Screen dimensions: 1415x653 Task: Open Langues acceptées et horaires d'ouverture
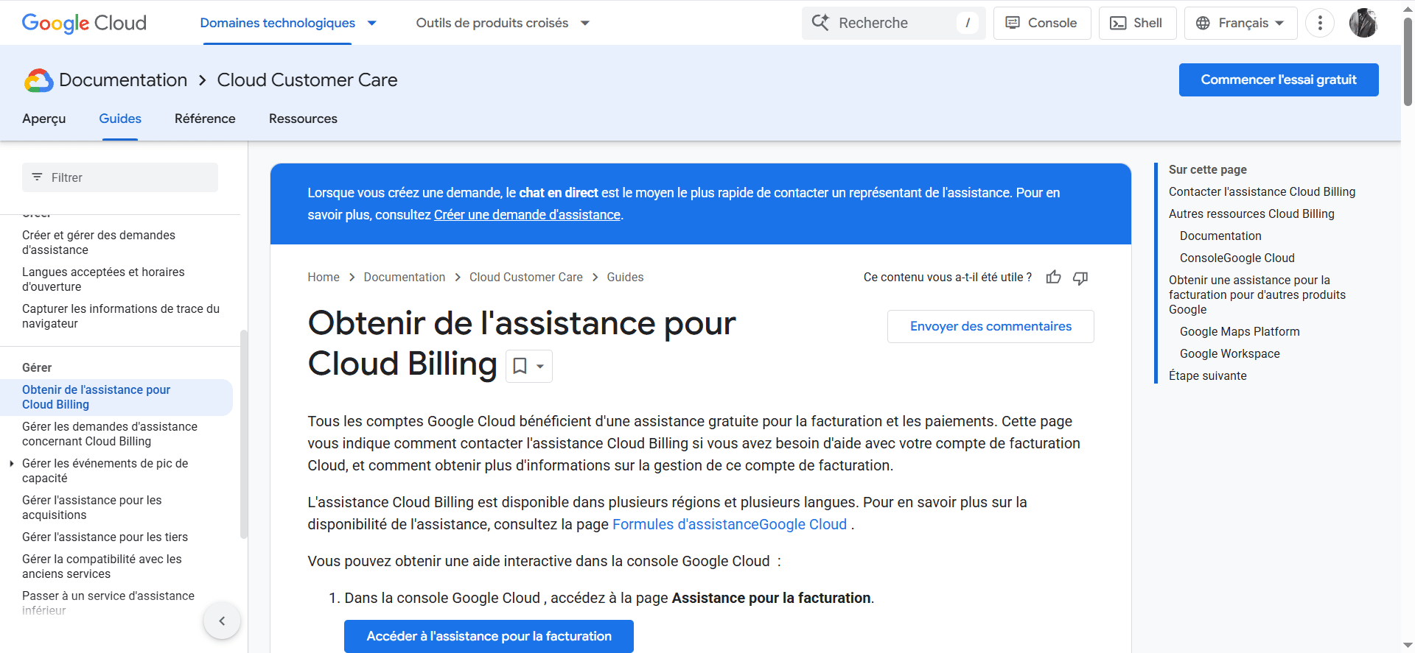(x=103, y=279)
